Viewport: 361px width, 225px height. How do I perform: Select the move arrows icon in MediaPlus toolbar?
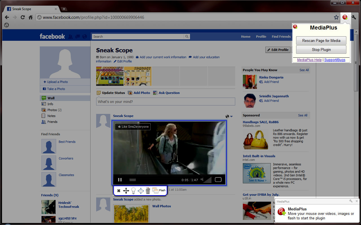click(126, 191)
